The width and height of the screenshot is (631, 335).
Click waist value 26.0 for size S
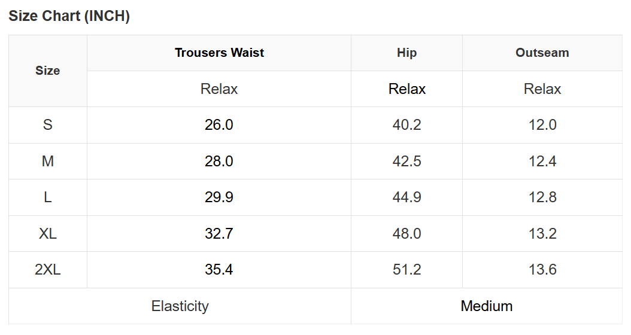point(219,124)
